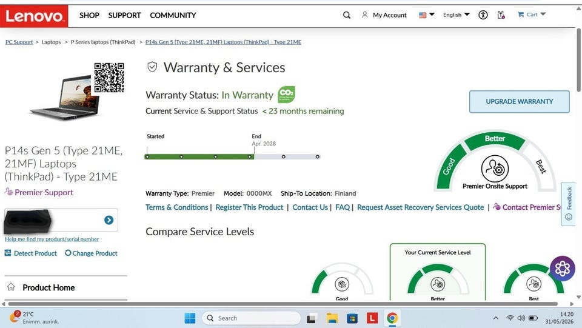582x328 pixels.
Task: Click the QR code image
Action: [109, 78]
